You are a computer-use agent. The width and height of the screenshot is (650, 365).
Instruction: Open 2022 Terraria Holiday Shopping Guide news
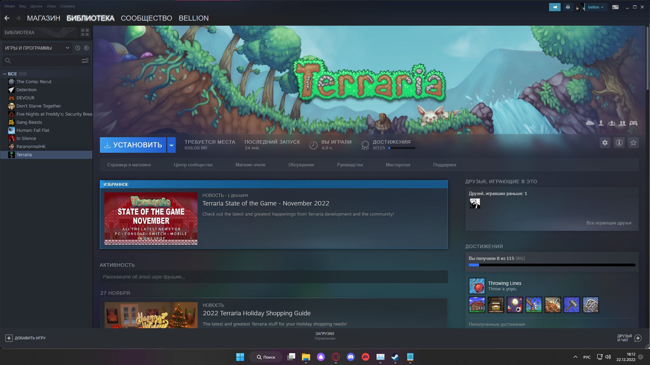[257, 313]
